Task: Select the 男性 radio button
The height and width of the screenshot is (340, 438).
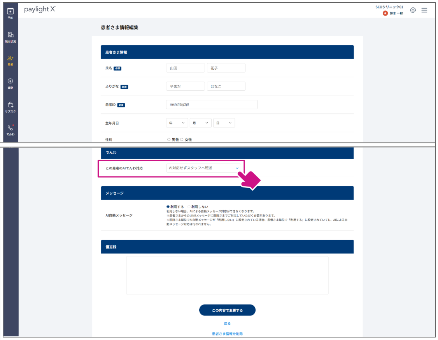Action: (169, 139)
